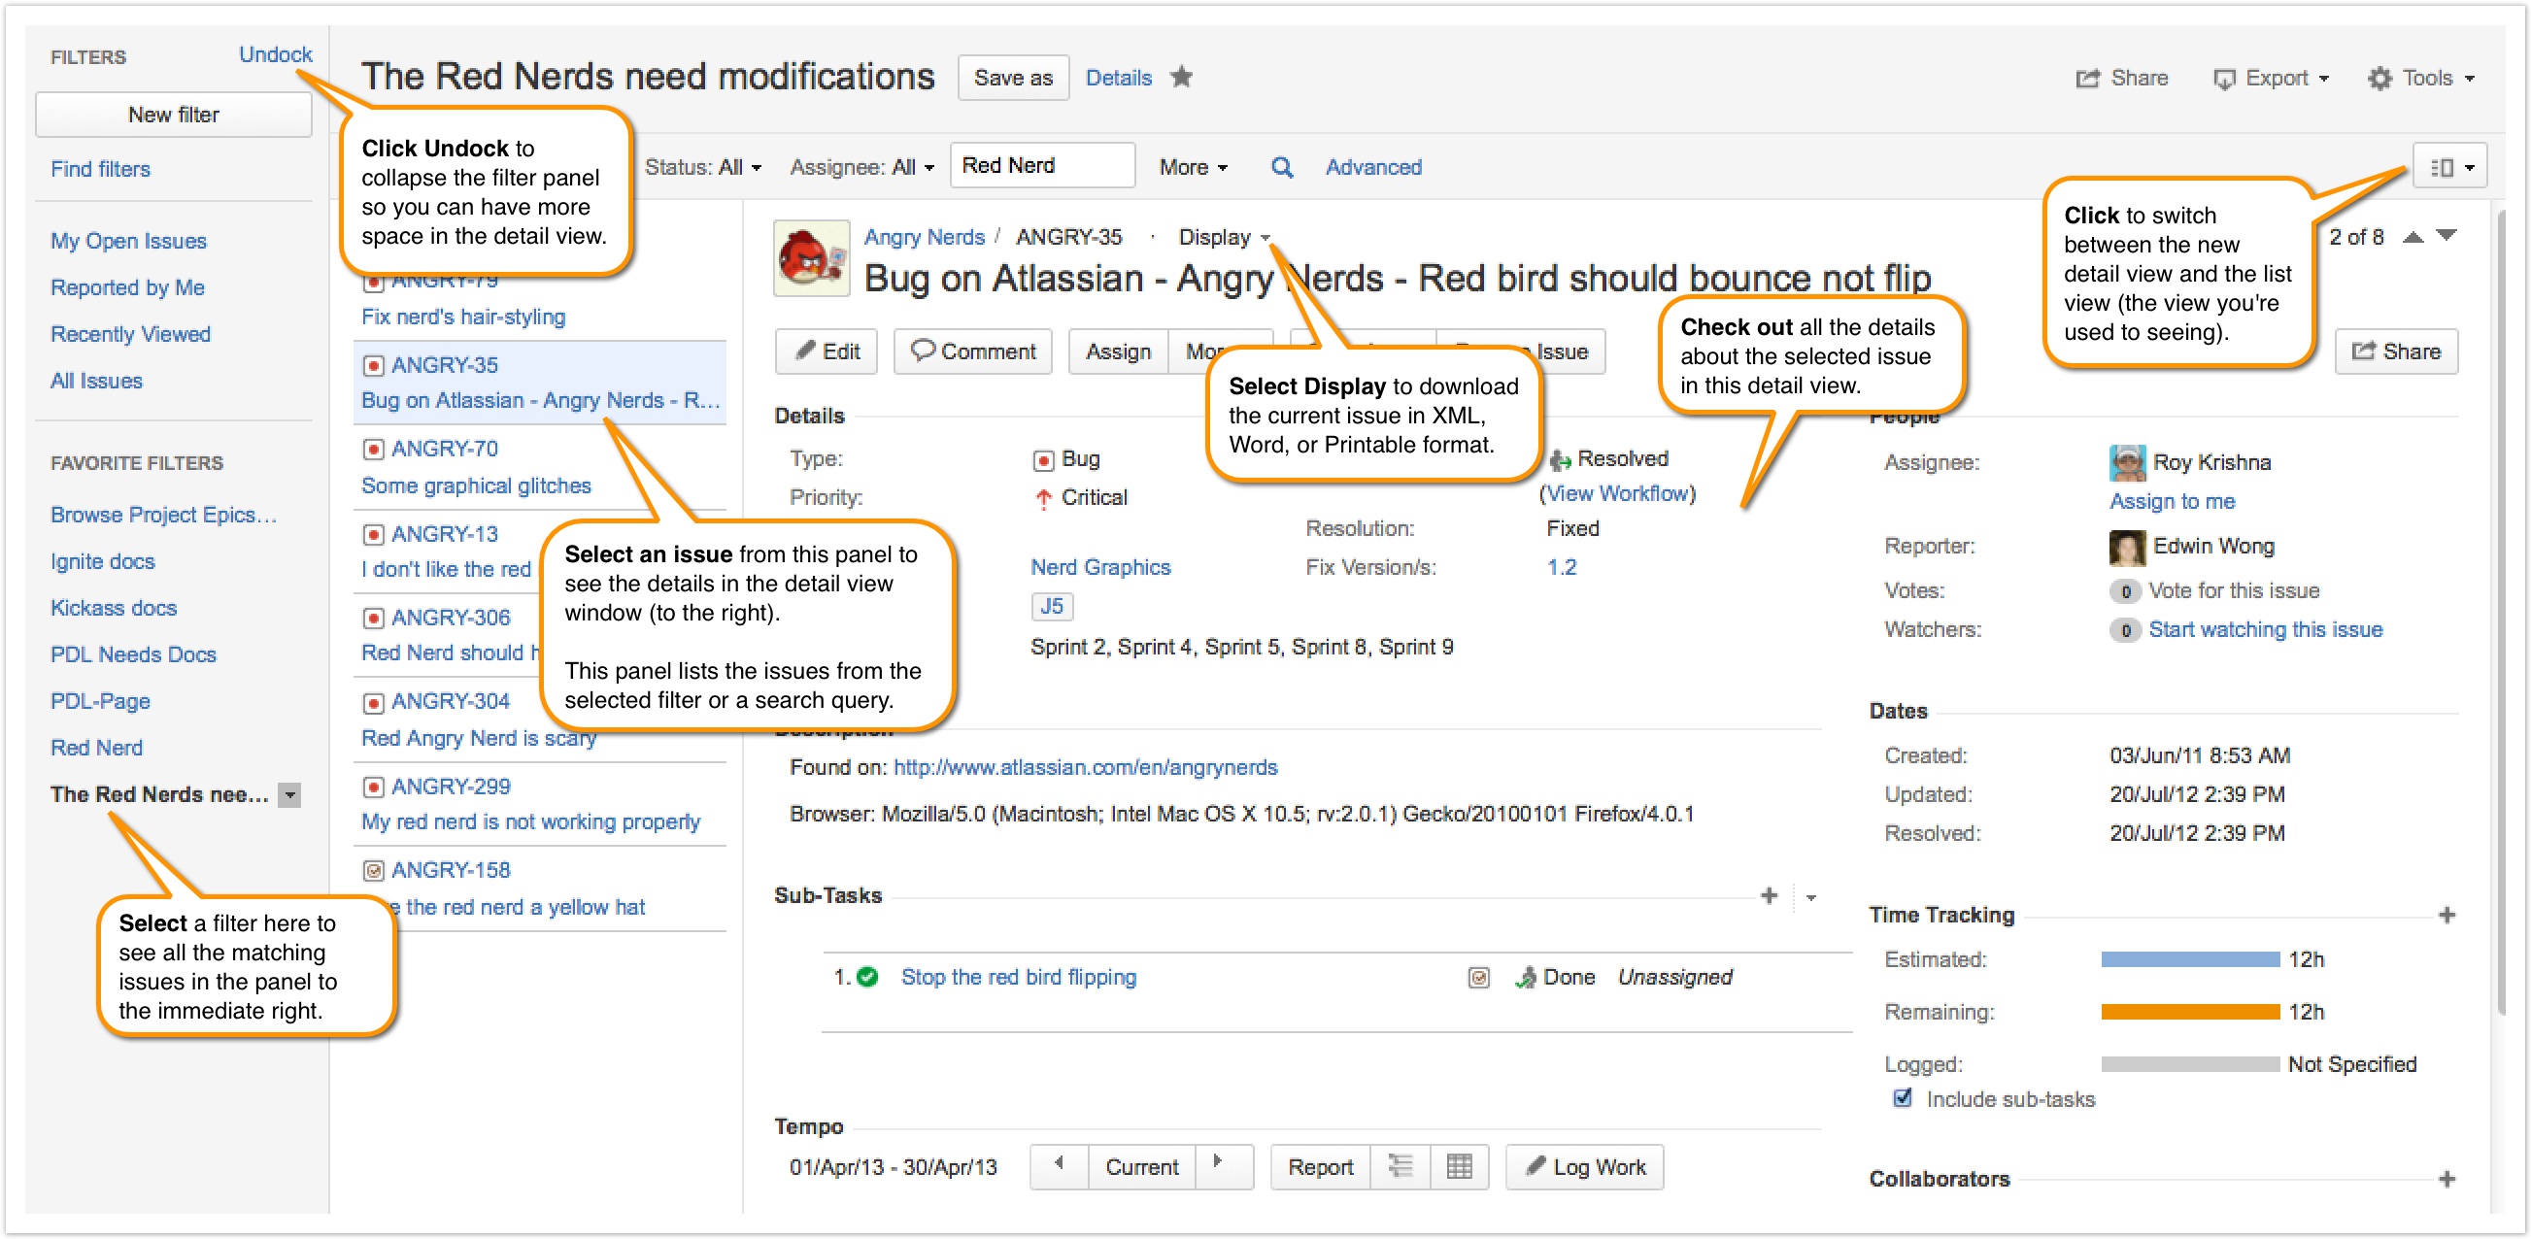This screenshot has height=1239, width=2531.
Task: Click Edwin Wong's avatar
Action: click(x=2127, y=548)
